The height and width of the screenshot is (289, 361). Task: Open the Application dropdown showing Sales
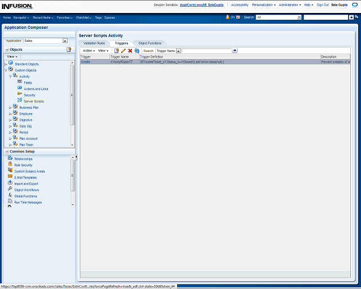click(65, 41)
